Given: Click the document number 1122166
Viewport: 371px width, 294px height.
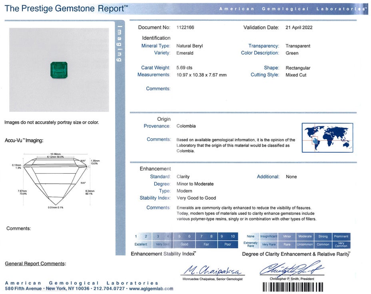Looking at the screenshot, I should click(x=185, y=28).
